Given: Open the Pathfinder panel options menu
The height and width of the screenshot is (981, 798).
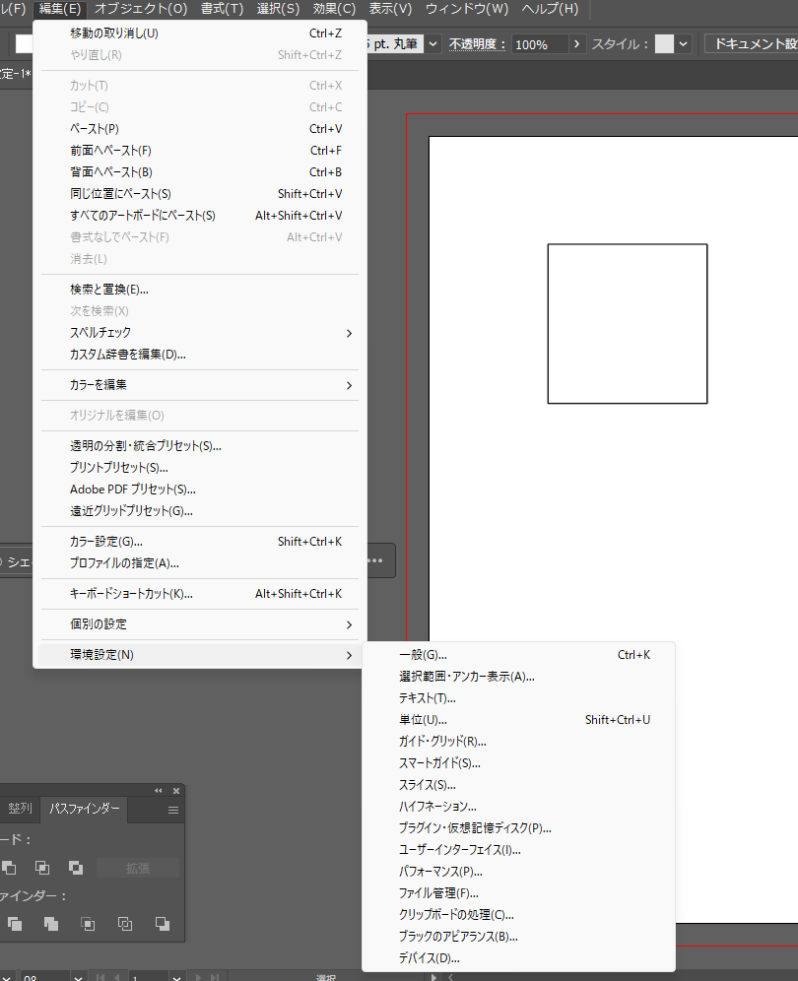Looking at the screenshot, I should pos(173,810).
